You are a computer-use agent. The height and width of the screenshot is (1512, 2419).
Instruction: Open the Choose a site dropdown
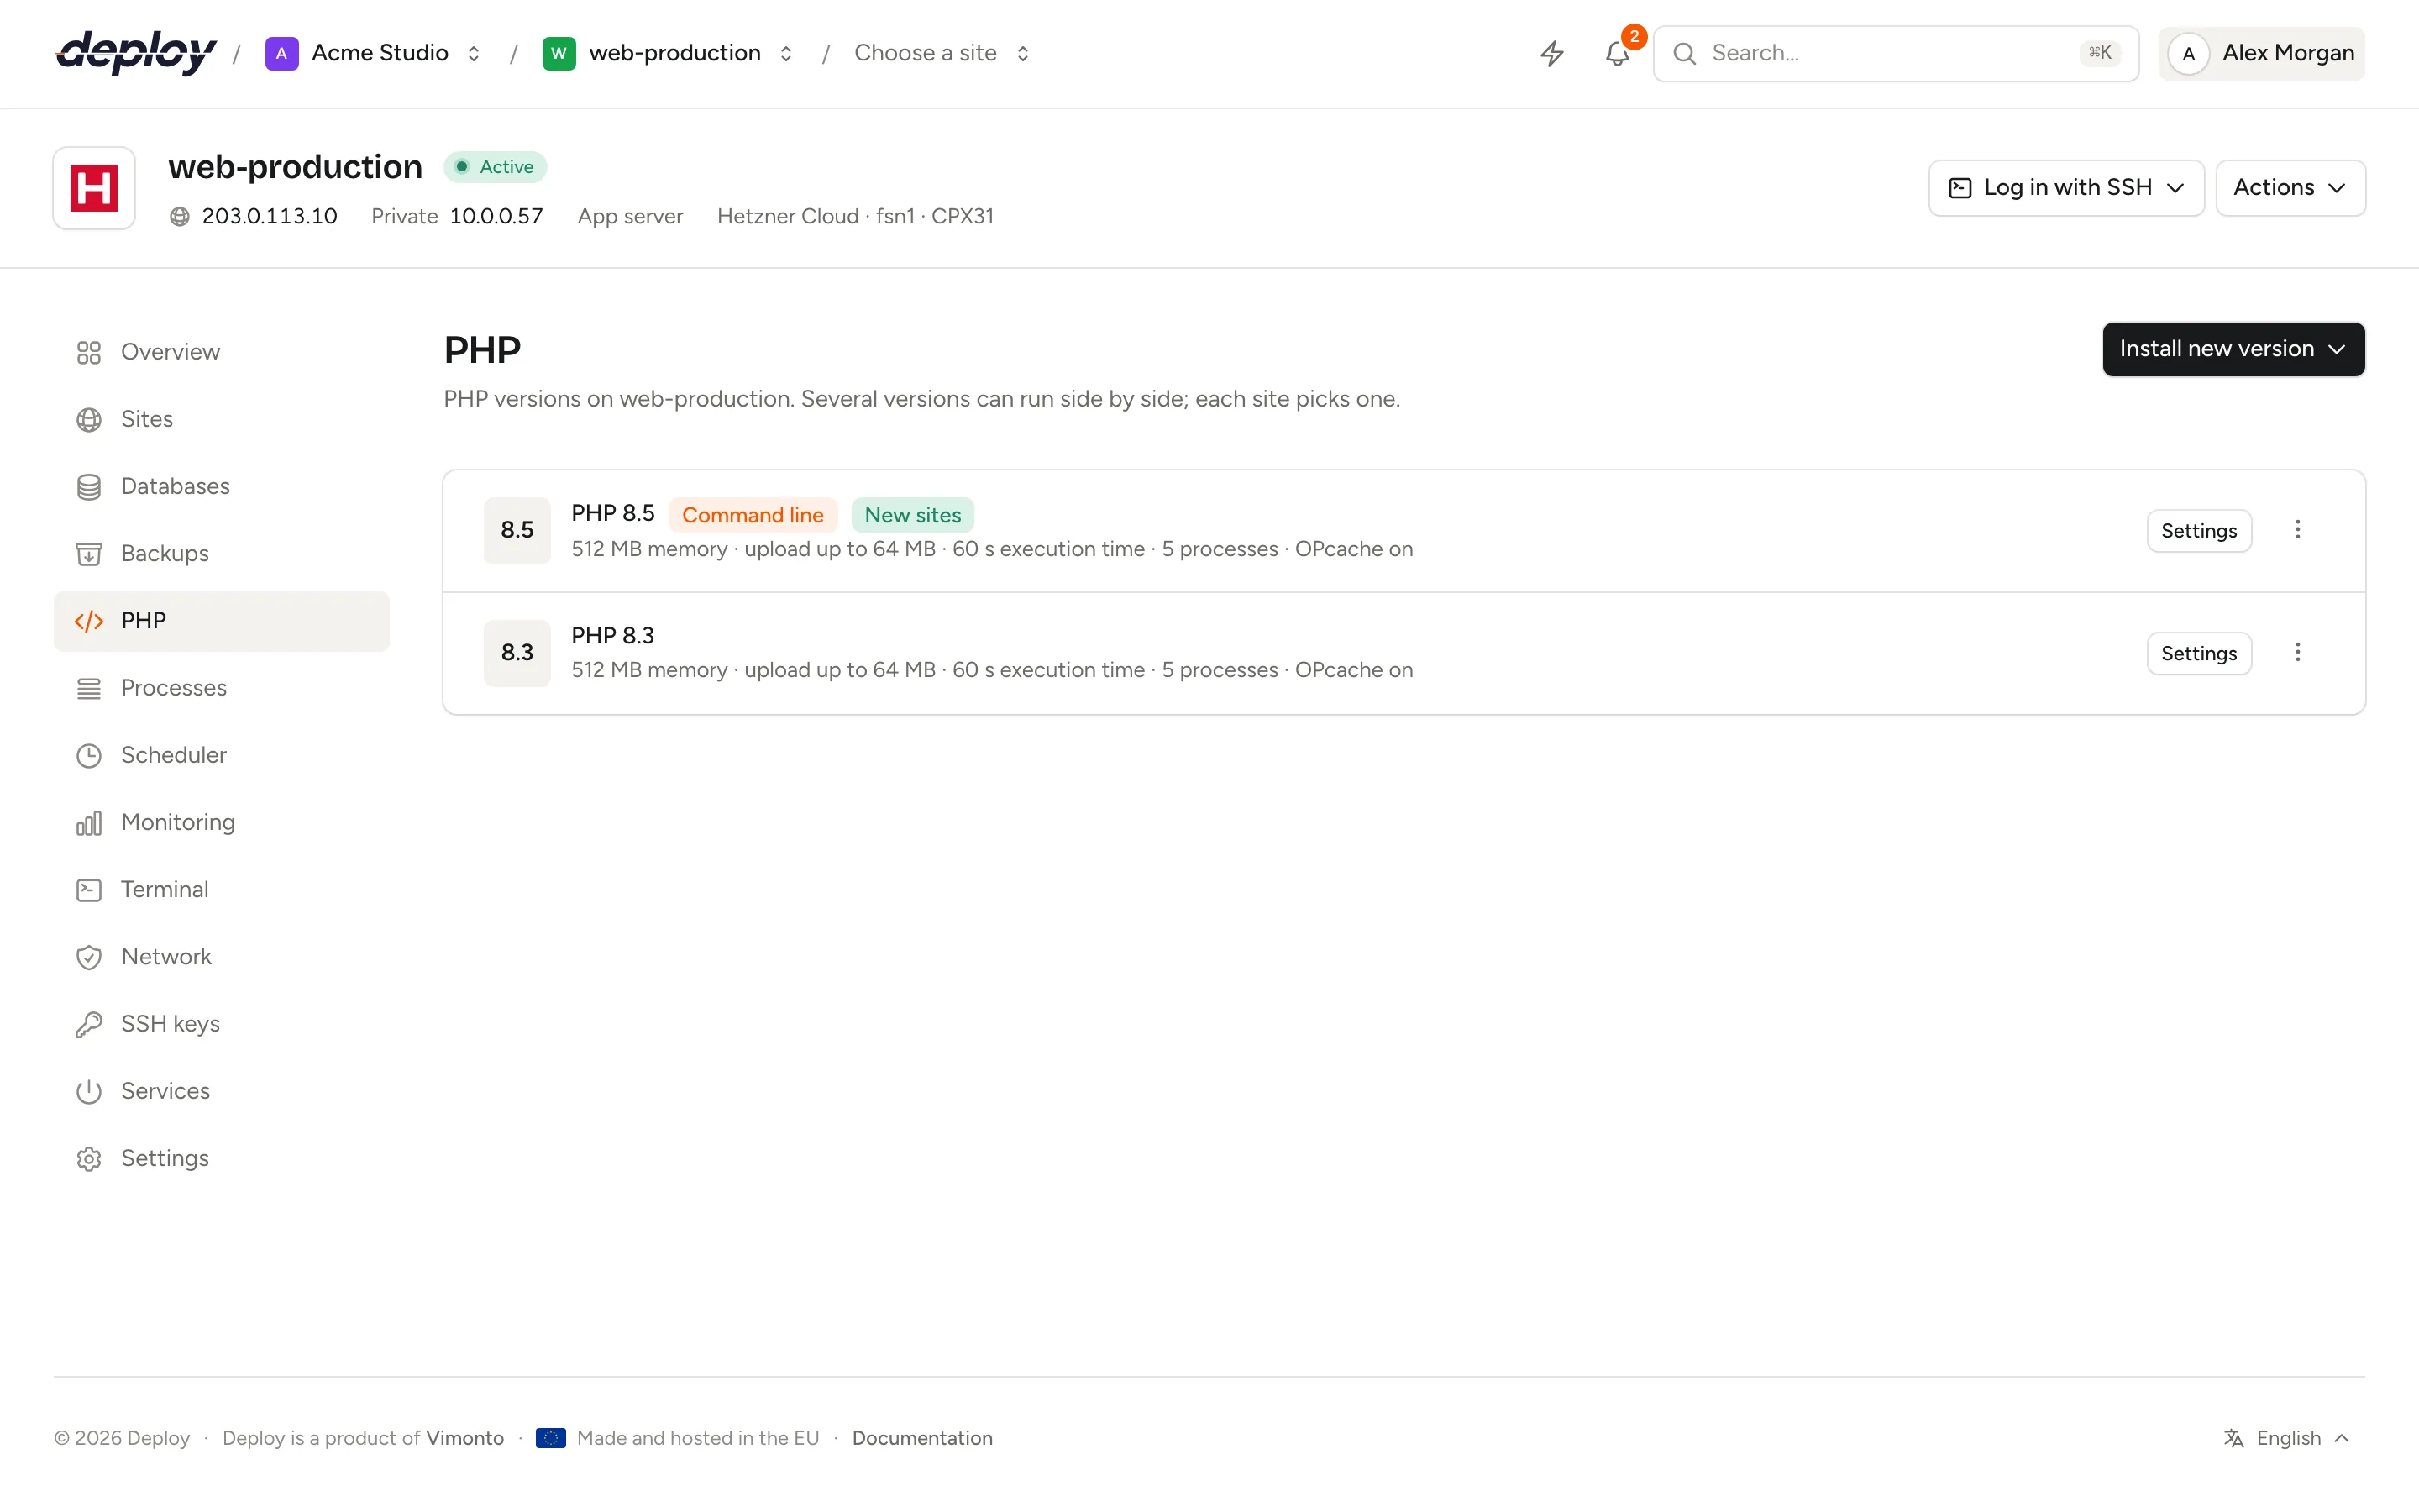click(x=942, y=53)
